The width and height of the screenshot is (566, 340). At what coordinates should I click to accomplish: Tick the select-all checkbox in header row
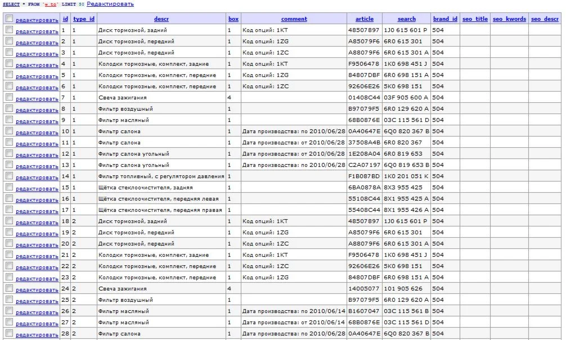point(9,19)
